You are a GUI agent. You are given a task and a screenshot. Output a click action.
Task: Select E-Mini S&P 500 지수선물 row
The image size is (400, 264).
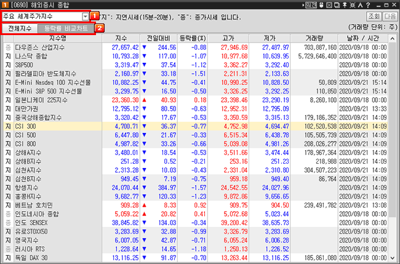pyautogui.click(x=196, y=91)
